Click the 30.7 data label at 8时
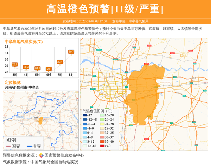211x166 pixels. click(x=71, y=52)
